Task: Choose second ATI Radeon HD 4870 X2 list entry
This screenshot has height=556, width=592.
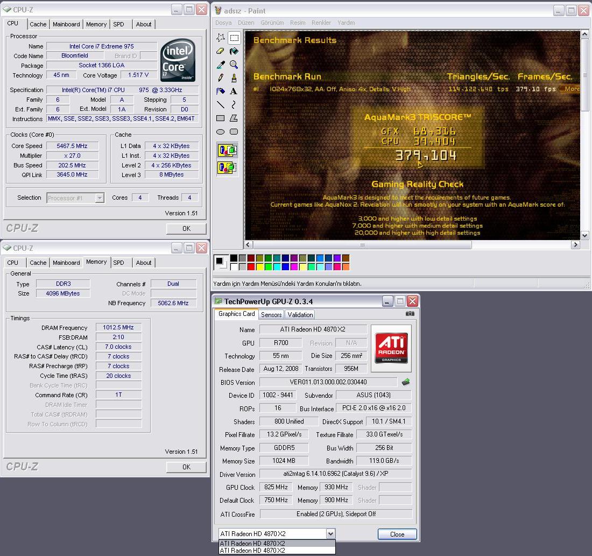Action: pyautogui.click(x=277, y=550)
